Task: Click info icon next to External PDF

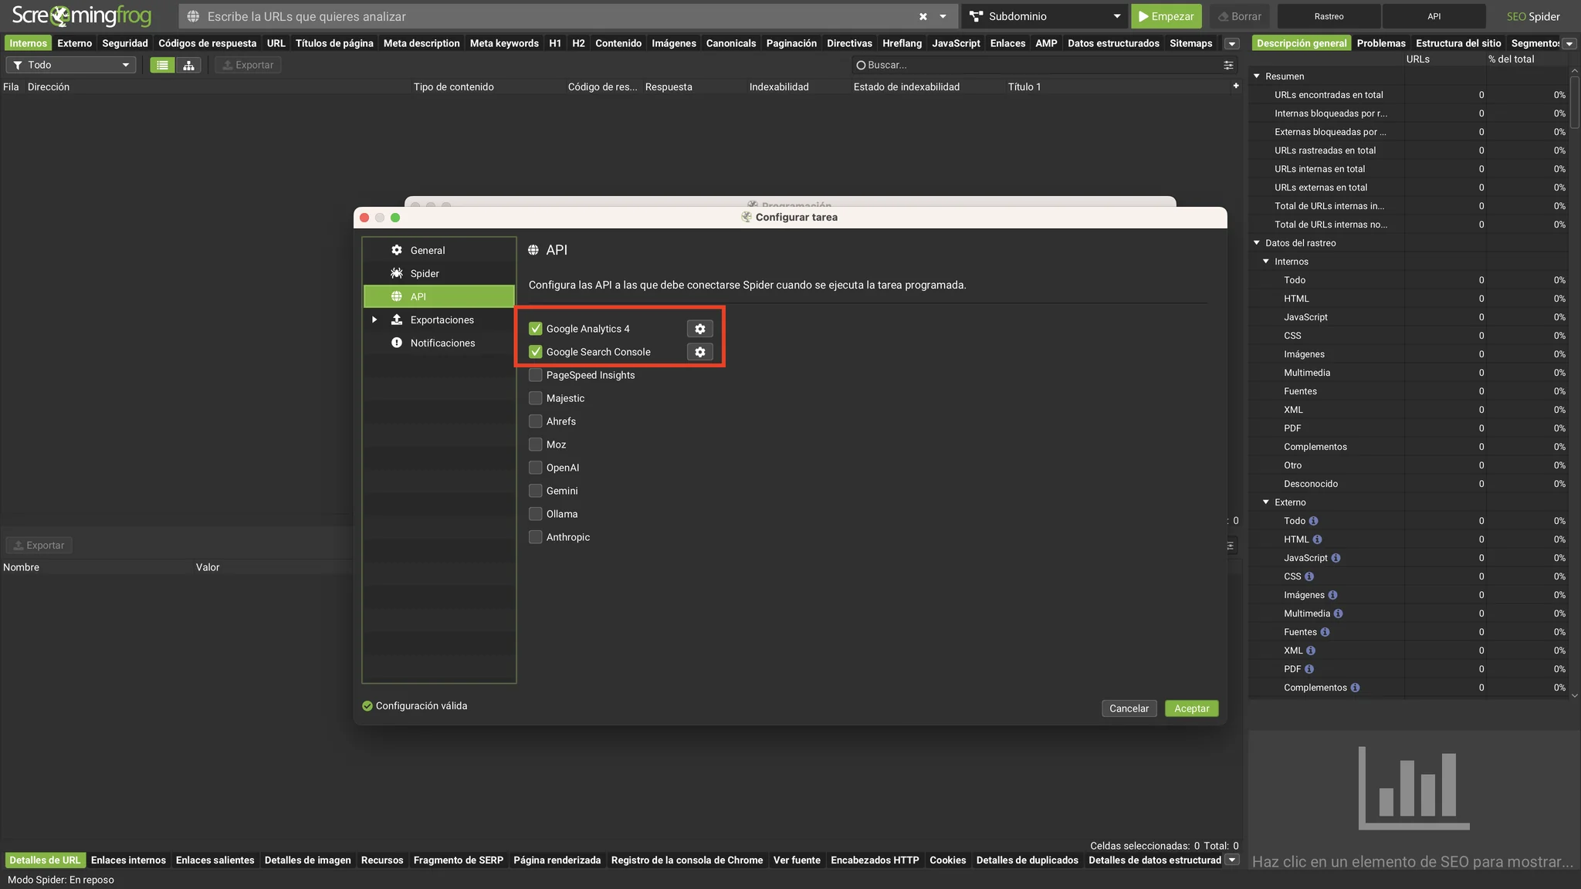Action: pyautogui.click(x=1309, y=669)
